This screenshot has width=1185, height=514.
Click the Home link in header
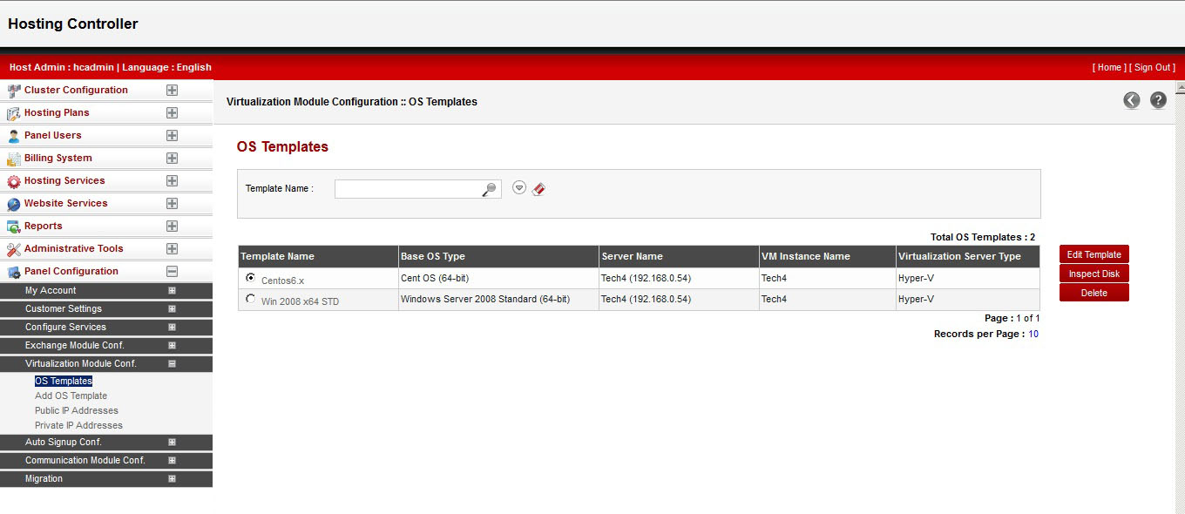pos(1109,67)
